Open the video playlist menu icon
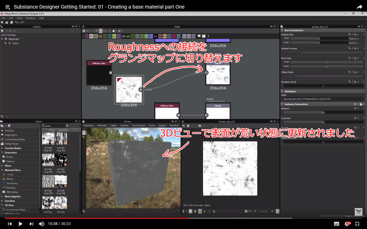The height and width of the screenshot is (229, 367). tap(8, 7)
